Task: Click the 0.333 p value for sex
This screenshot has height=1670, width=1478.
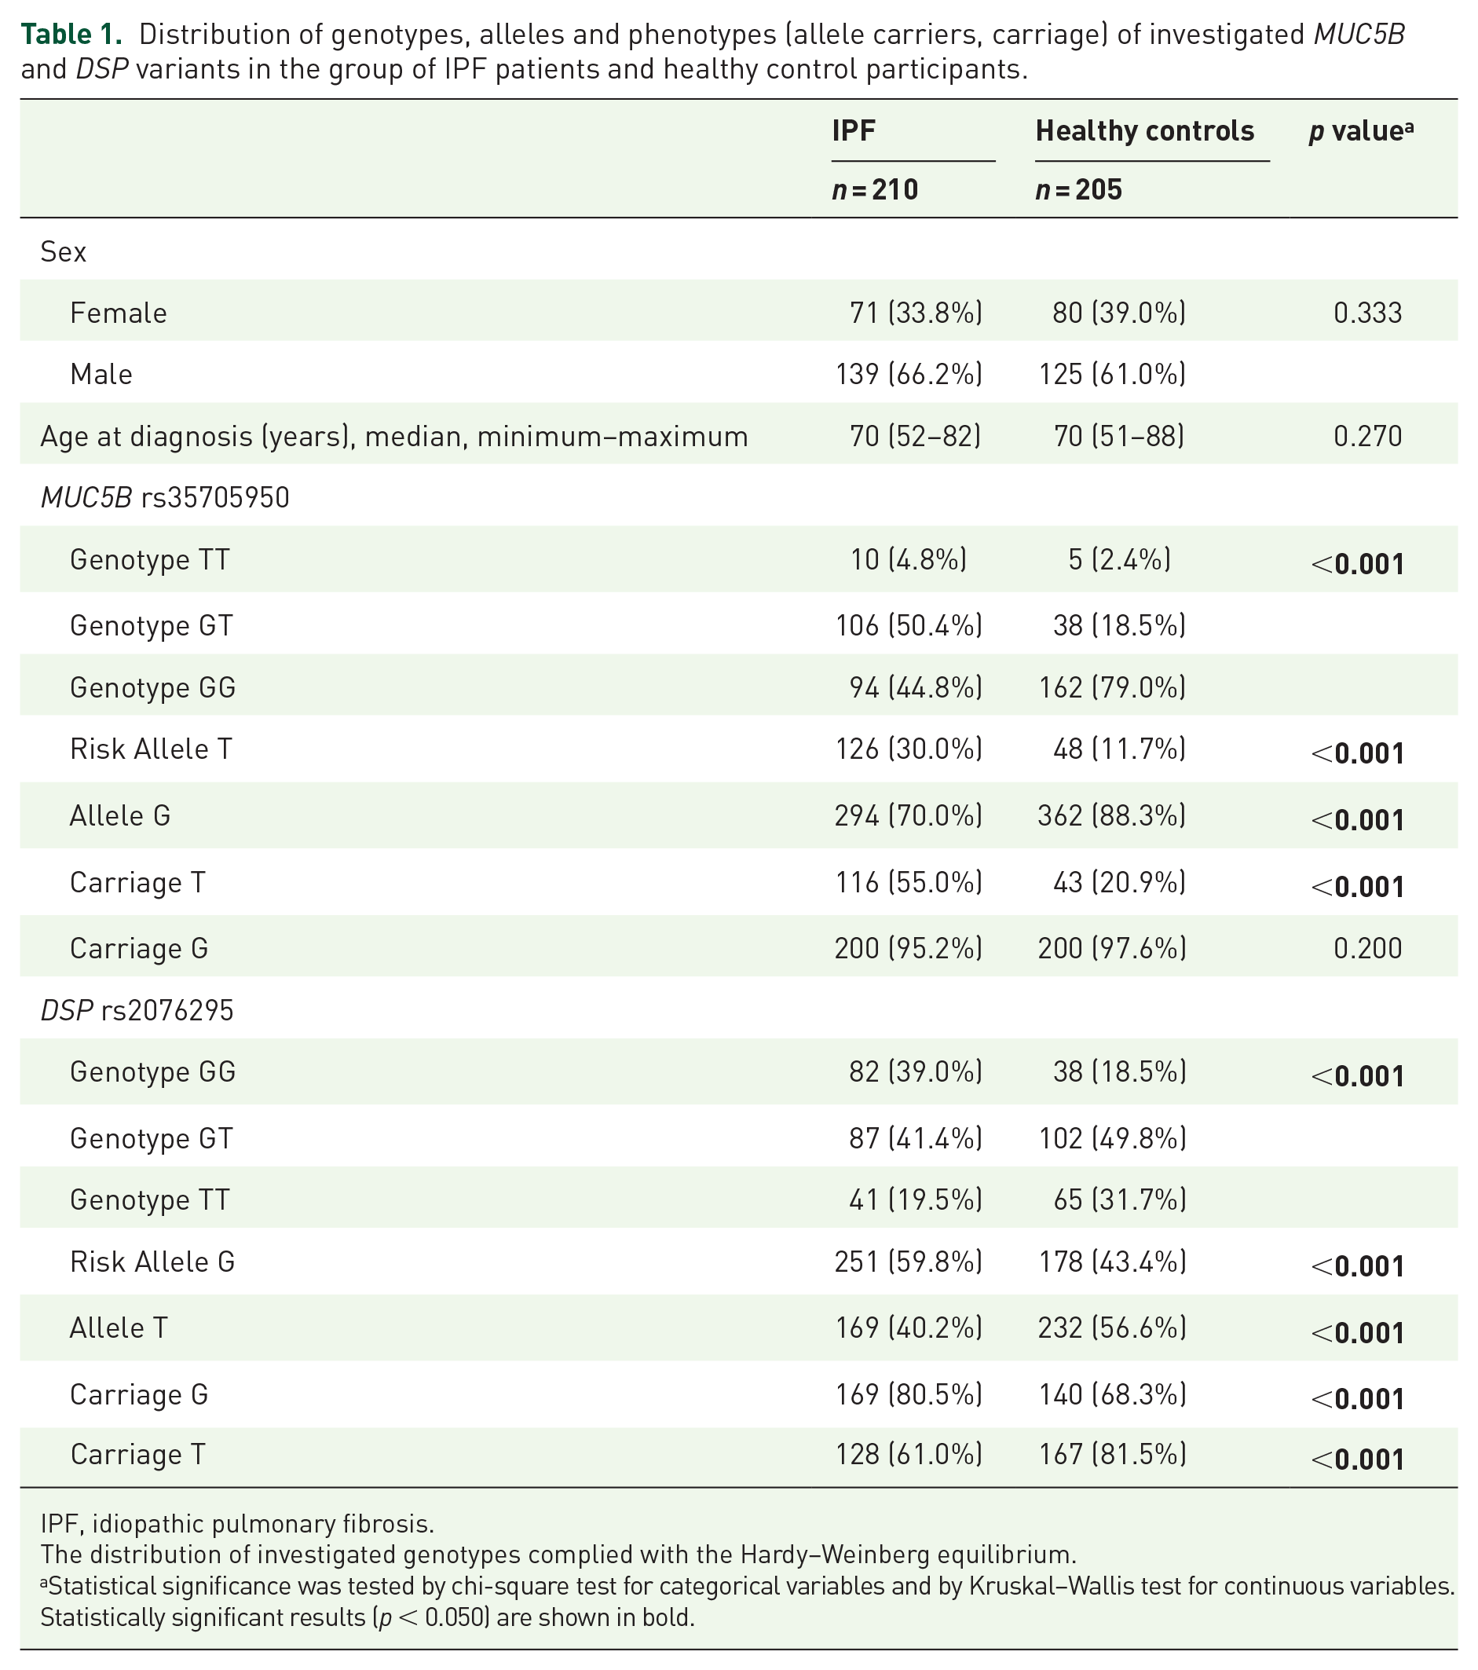Action: [x=1368, y=313]
